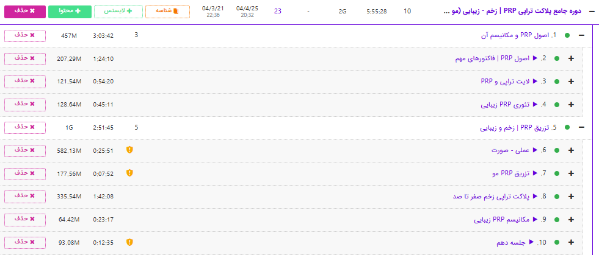The height and width of the screenshot is (255, 599).
Task: Collapse section 5 تزریق PRP | زخم و زیبایی
Action: pos(582,128)
